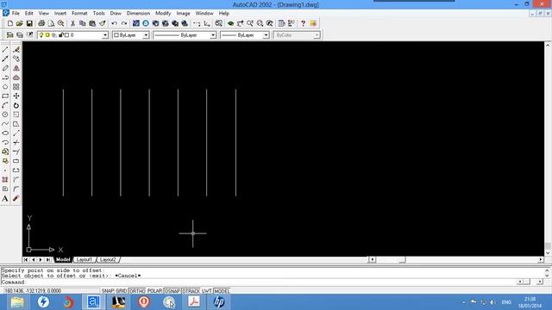The height and width of the screenshot is (310, 552).
Task: Select the Explode modify tool
Action: pyautogui.click(x=16, y=199)
